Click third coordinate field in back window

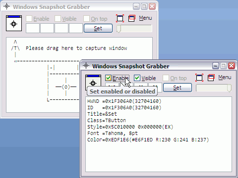coord(61,28)
